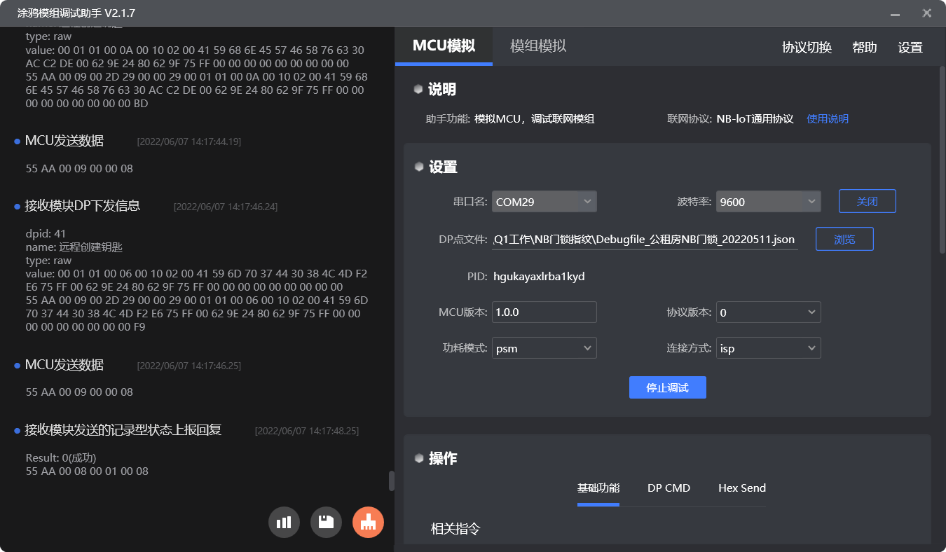Switch to the 模组模拟 tab

[538, 46]
